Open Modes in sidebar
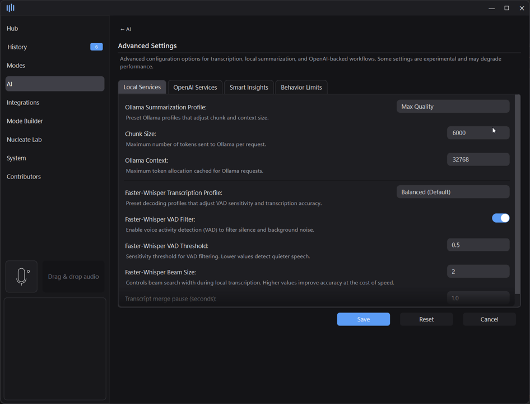The image size is (530, 404). [x=55, y=65]
